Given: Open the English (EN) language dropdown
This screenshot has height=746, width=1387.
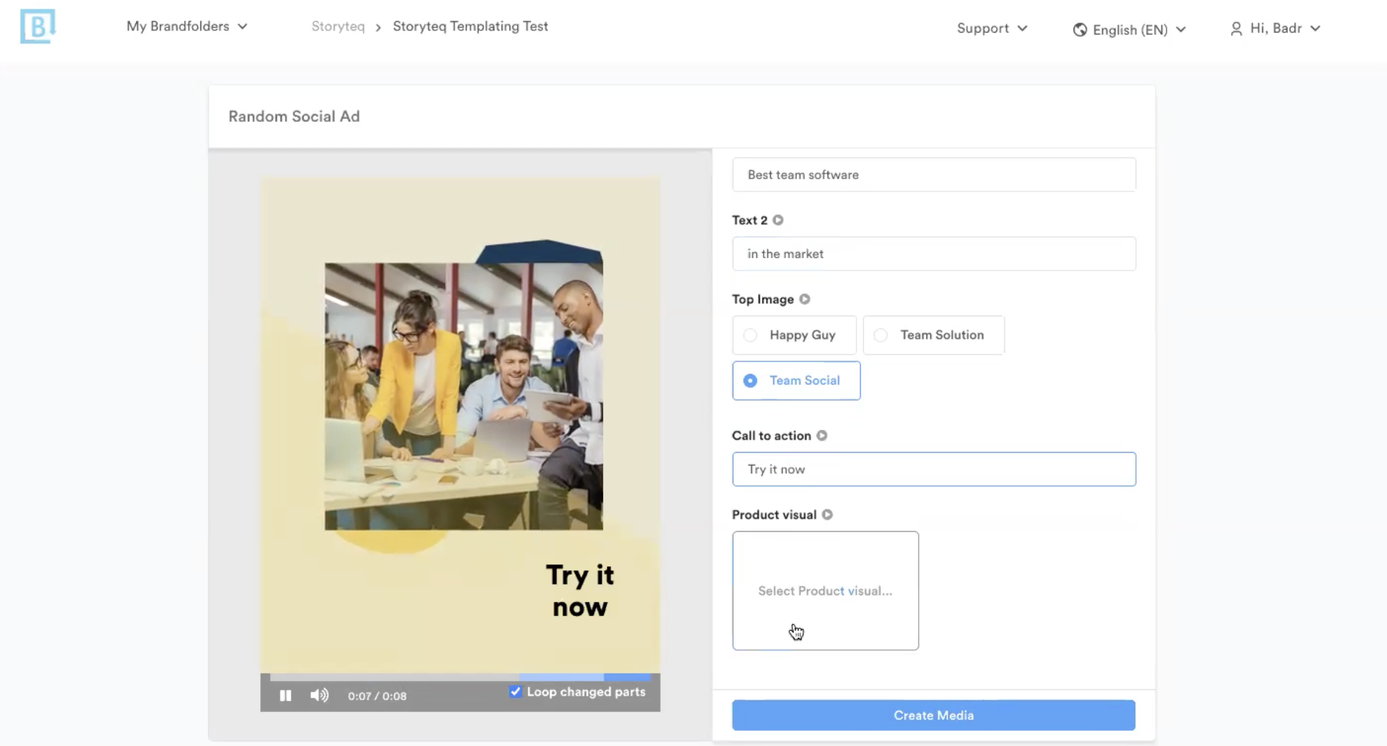Looking at the screenshot, I should [x=1130, y=30].
